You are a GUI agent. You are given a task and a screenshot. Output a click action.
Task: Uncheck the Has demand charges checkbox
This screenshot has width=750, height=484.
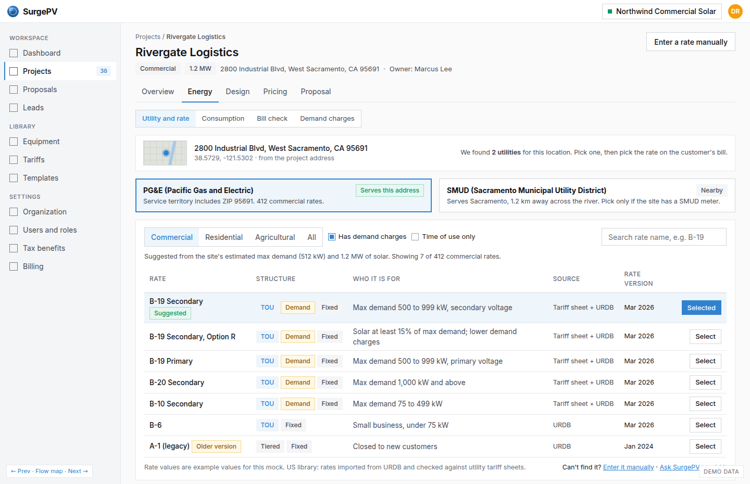pyautogui.click(x=332, y=237)
